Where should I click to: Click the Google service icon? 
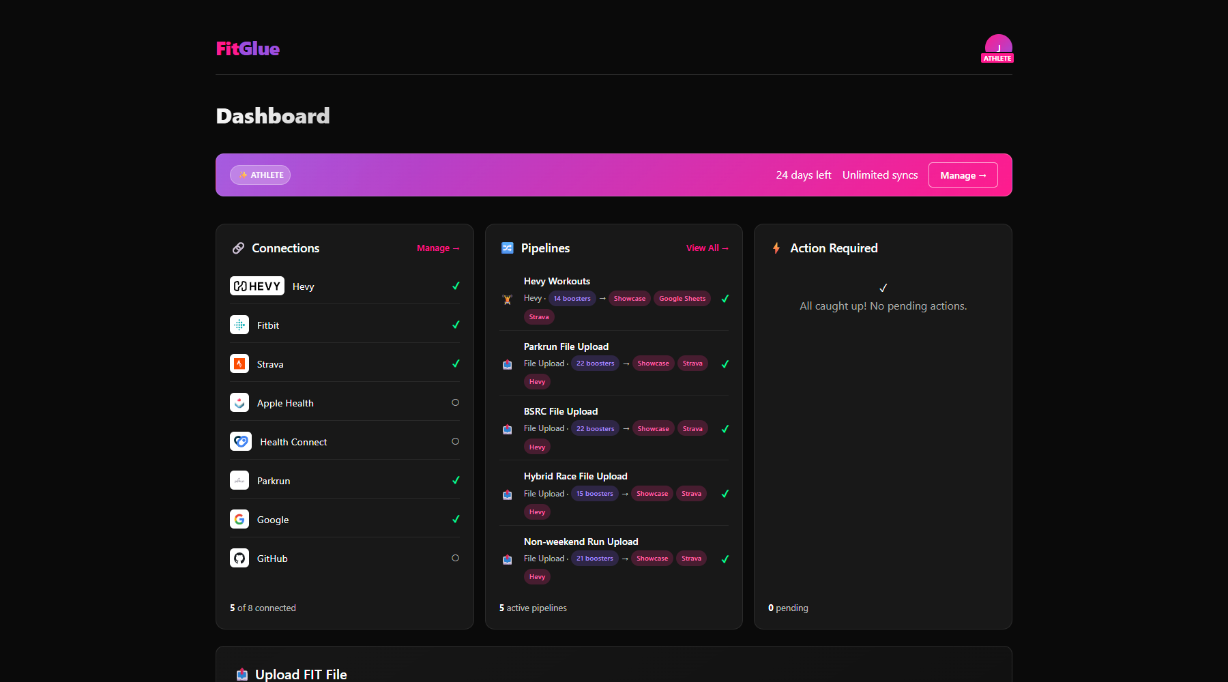pyautogui.click(x=239, y=519)
